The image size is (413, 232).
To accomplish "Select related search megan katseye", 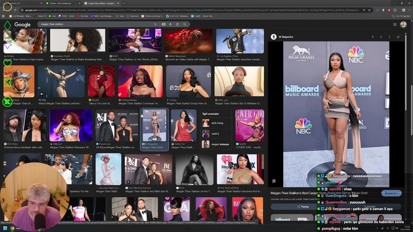I will pyautogui.click(x=216, y=144).
